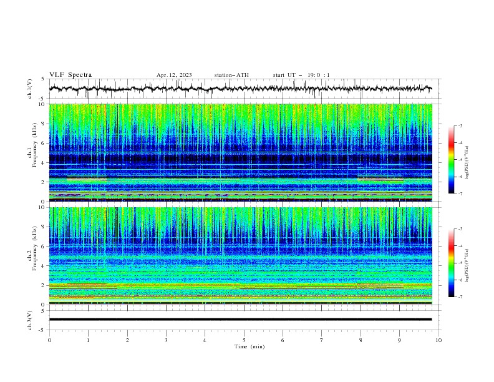Click the "-5" label on ch.1 colorbar
The width and height of the screenshot is (494, 382).
point(460,160)
